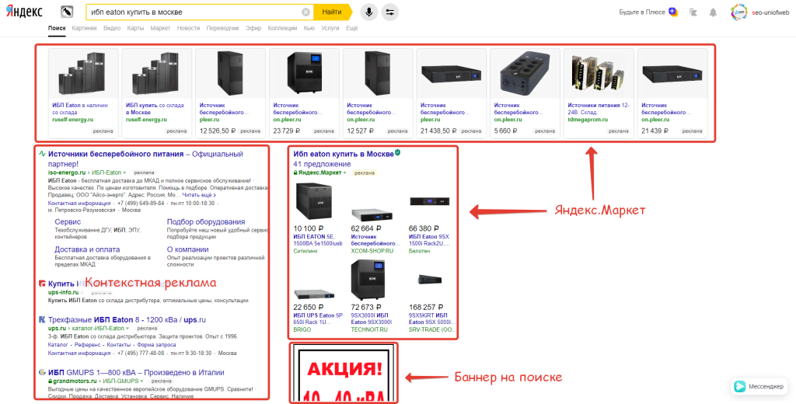Image resolution: width=796 pixels, height=404 pixels.
Task: Expand dropdown after каталог-ИБП-Eaton
Action: point(128,329)
